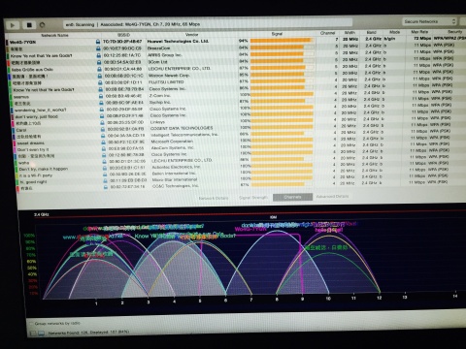Screen dimensions: 466x349
Task: Click the monitor icon in the status bar
Action: 41,333
